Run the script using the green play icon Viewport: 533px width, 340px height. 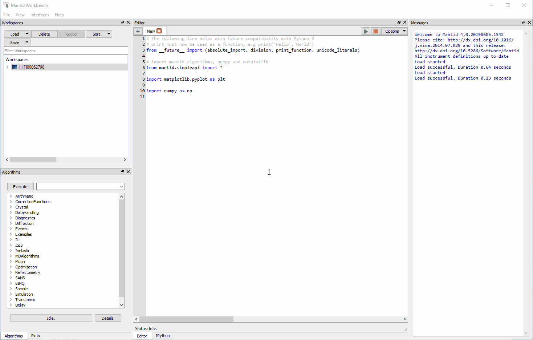point(366,31)
